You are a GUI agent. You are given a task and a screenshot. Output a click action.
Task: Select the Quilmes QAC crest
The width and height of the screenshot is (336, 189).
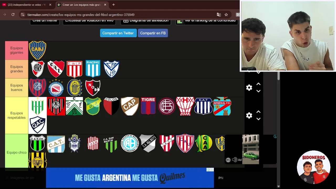point(38,125)
